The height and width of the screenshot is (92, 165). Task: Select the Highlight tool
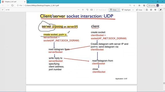[x=126, y=10]
